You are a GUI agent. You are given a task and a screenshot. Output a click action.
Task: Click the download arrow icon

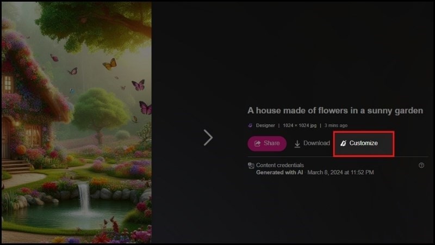point(297,144)
